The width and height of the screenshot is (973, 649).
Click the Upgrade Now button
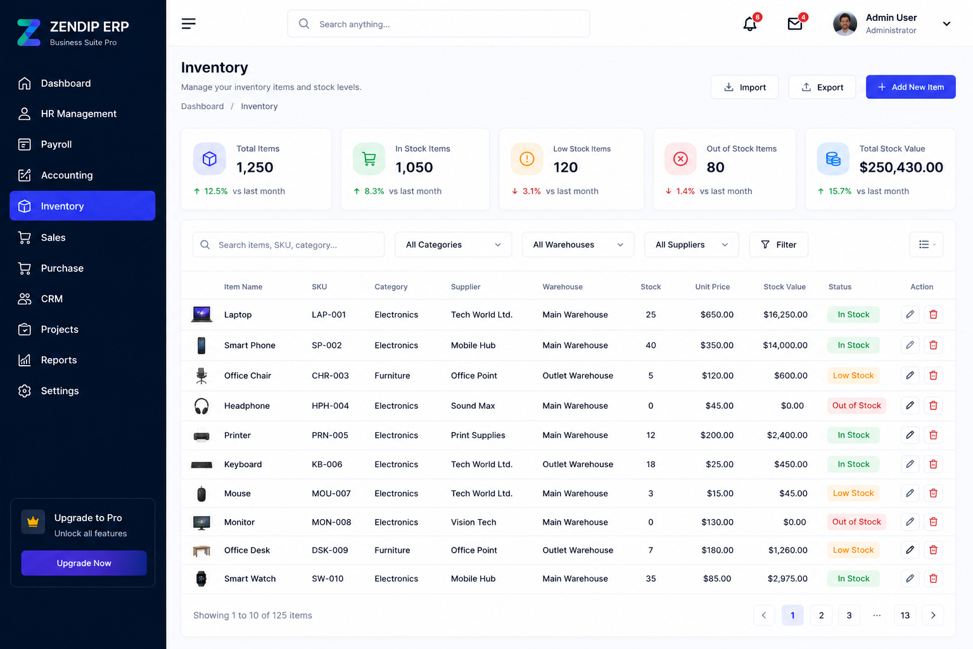pos(84,563)
